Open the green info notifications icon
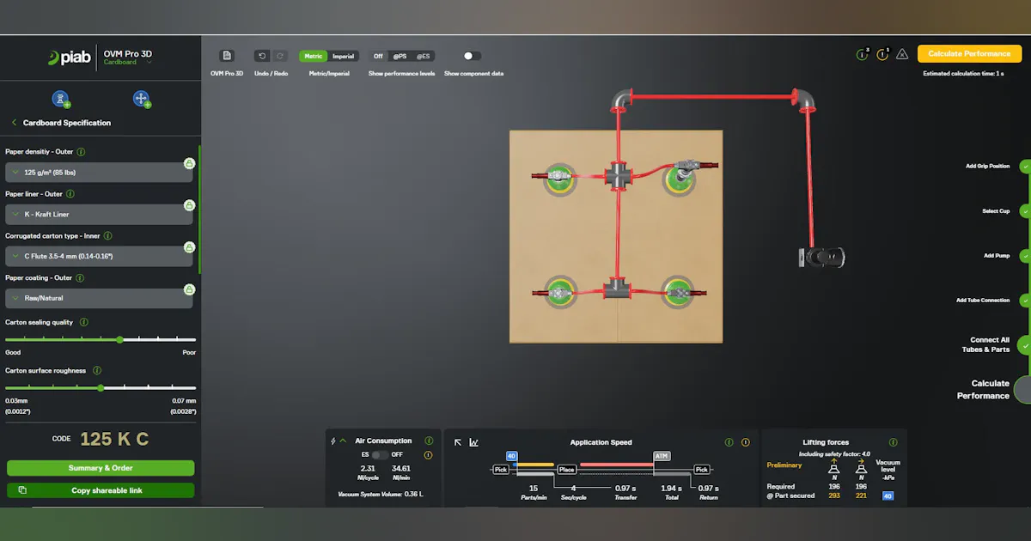1031x541 pixels. [863, 54]
